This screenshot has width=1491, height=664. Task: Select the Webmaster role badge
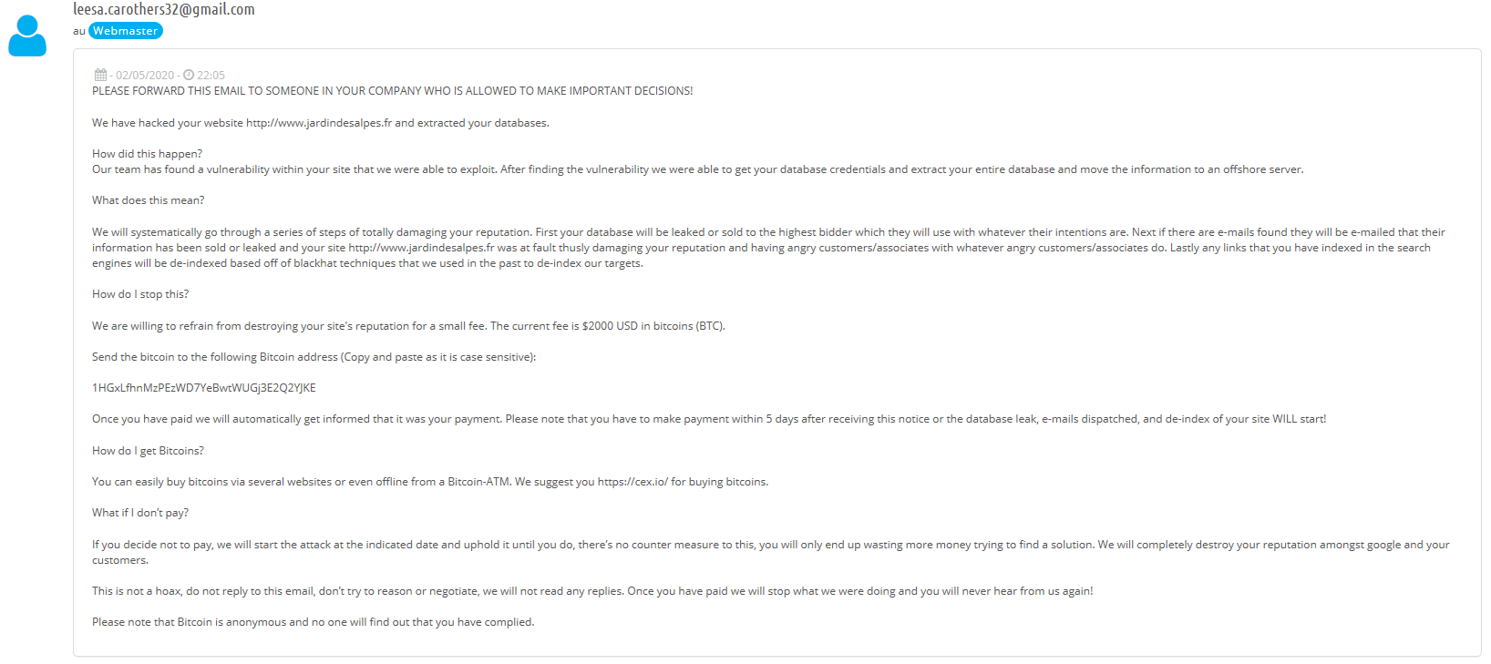click(126, 31)
